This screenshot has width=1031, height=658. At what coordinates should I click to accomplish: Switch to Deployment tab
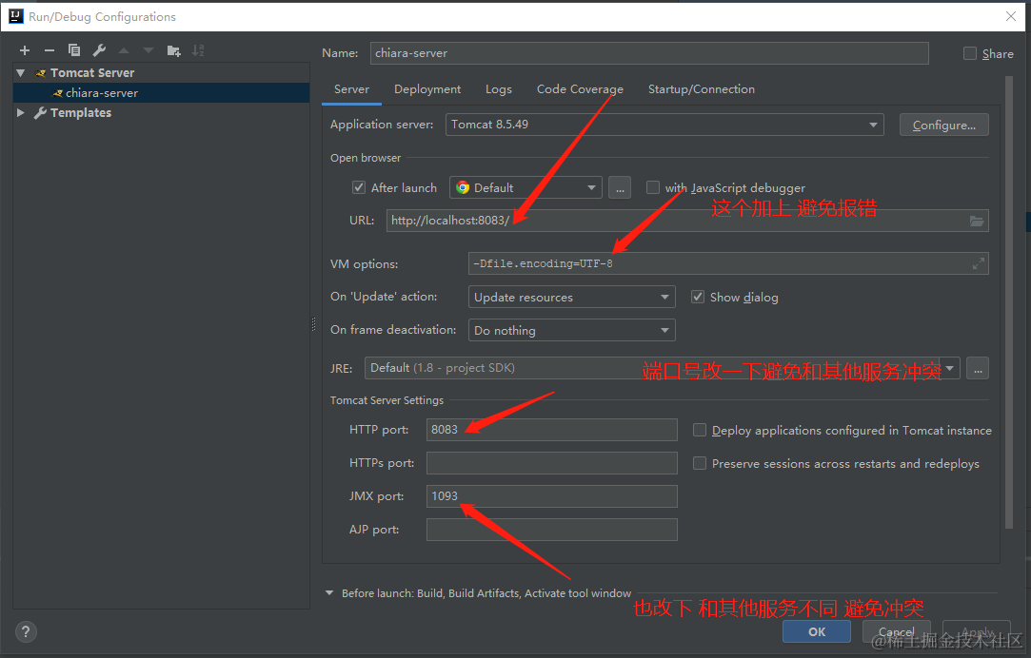(427, 89)
